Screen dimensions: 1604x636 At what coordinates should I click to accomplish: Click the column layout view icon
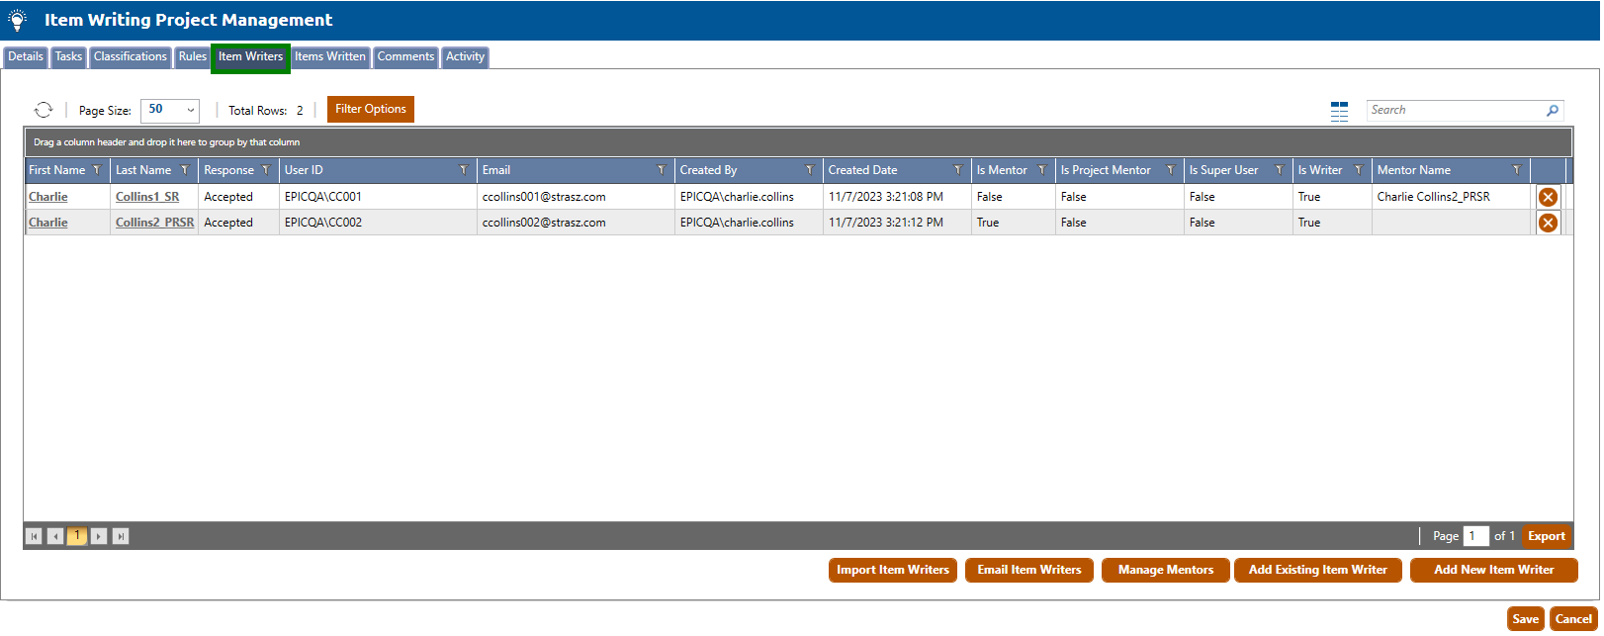(1339, 111)
